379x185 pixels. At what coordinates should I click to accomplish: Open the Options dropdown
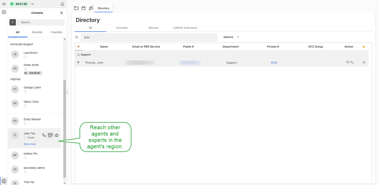(231, 37)
